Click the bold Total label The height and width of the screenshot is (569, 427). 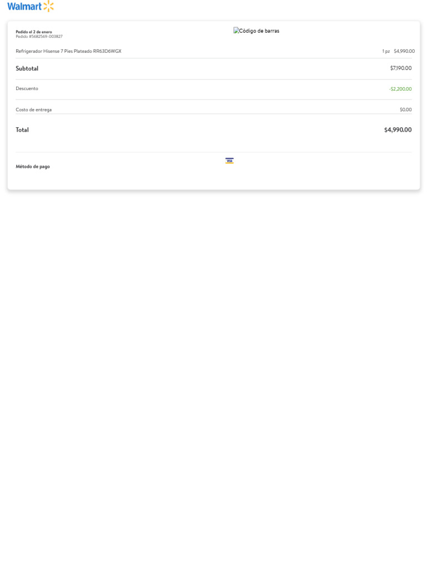click(22, 130)
